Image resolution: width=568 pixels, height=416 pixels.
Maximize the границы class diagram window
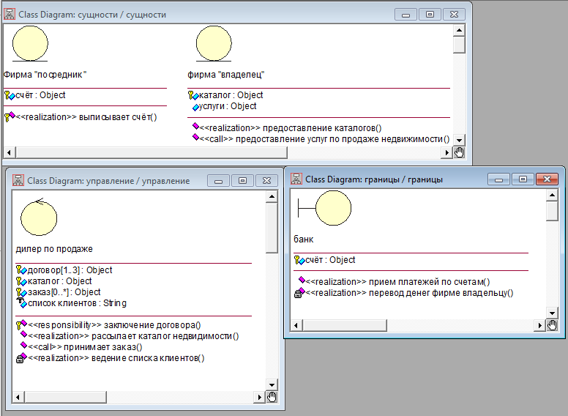click(523, 179)
